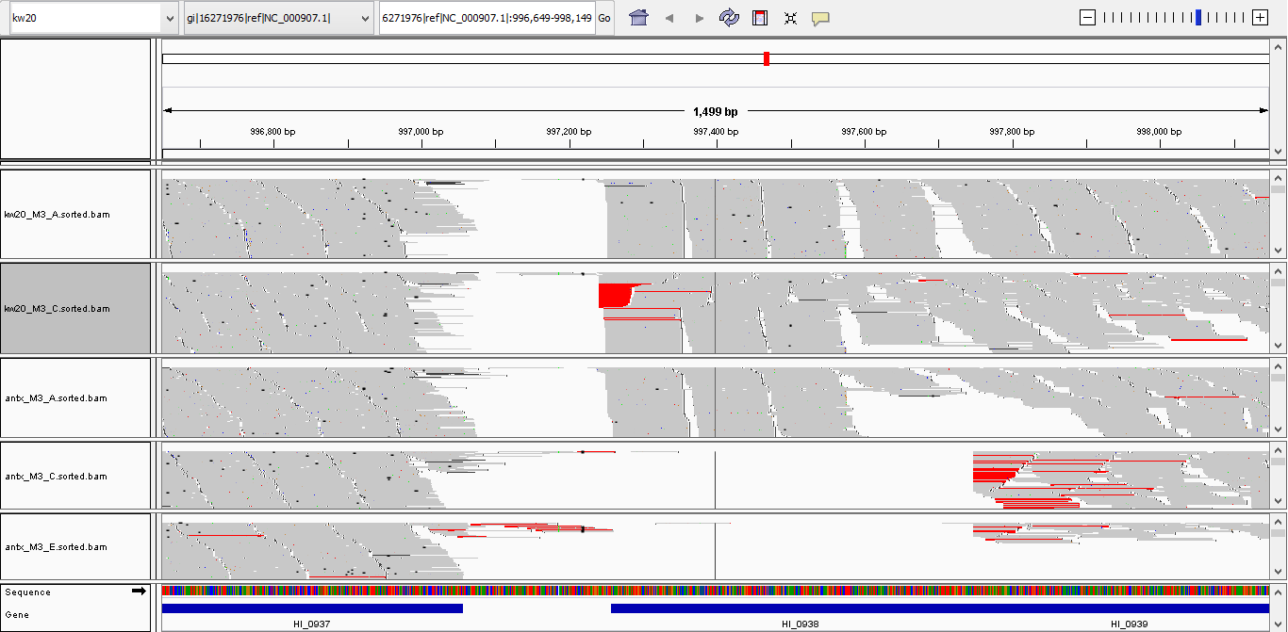Toggle the yellow popup behavior icon
Screen dimensions: 1288x632
[820, 18]
